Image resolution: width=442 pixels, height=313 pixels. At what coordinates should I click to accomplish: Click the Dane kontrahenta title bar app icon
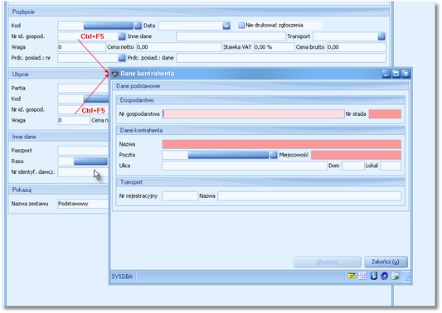[x=115, y=74]
